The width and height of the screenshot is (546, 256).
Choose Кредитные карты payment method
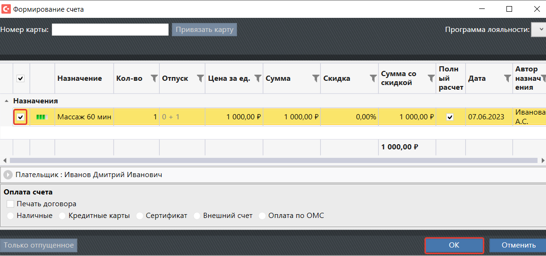pyautogui.click(x=62, y=216)
